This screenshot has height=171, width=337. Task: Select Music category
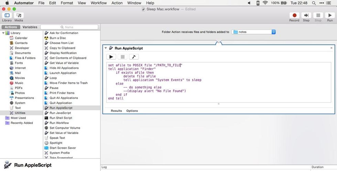(19, 83)
